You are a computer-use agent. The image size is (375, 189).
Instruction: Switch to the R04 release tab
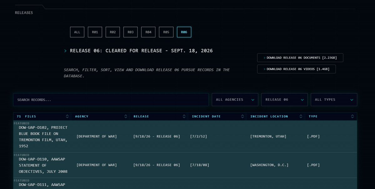tap(148, 32)
